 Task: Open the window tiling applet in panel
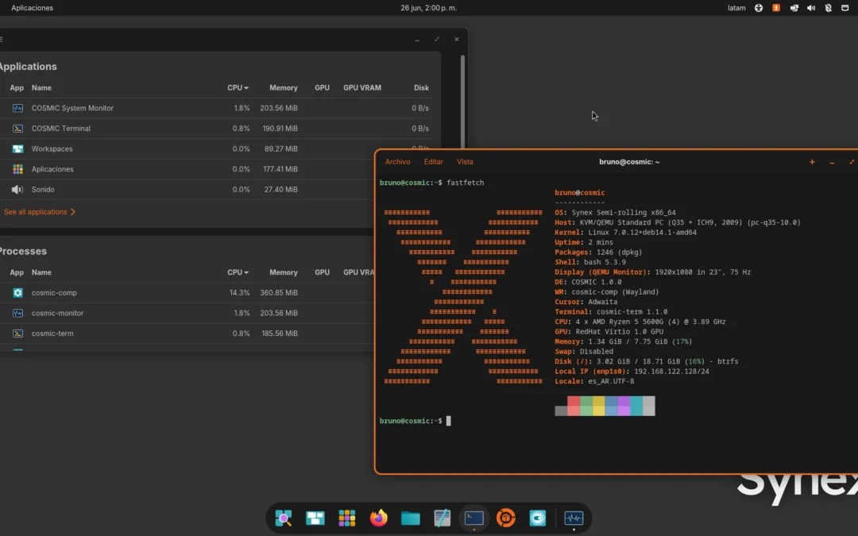794,8
